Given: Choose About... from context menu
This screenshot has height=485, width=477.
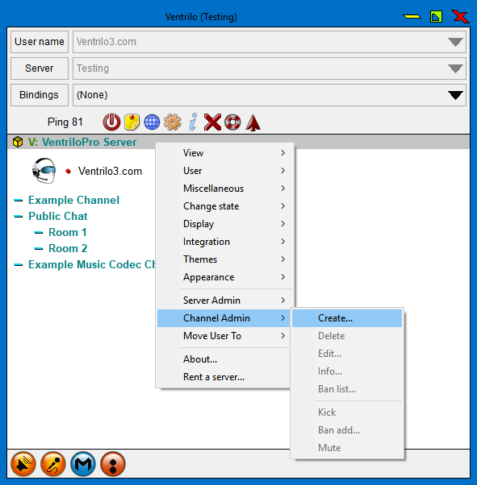Looking at the screenshot, I should coord(224,359).
